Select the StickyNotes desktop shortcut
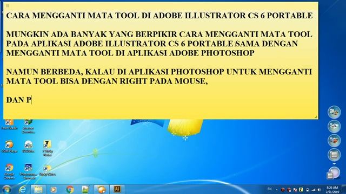 47,170
